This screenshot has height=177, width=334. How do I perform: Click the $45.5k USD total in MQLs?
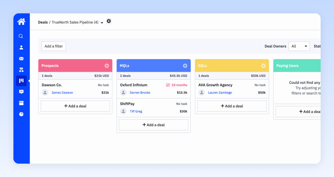pos(178,75)
